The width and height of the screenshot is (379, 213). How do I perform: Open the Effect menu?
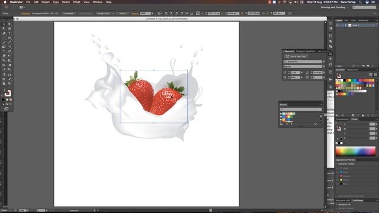pyautogui.click(x=76, y=2)
